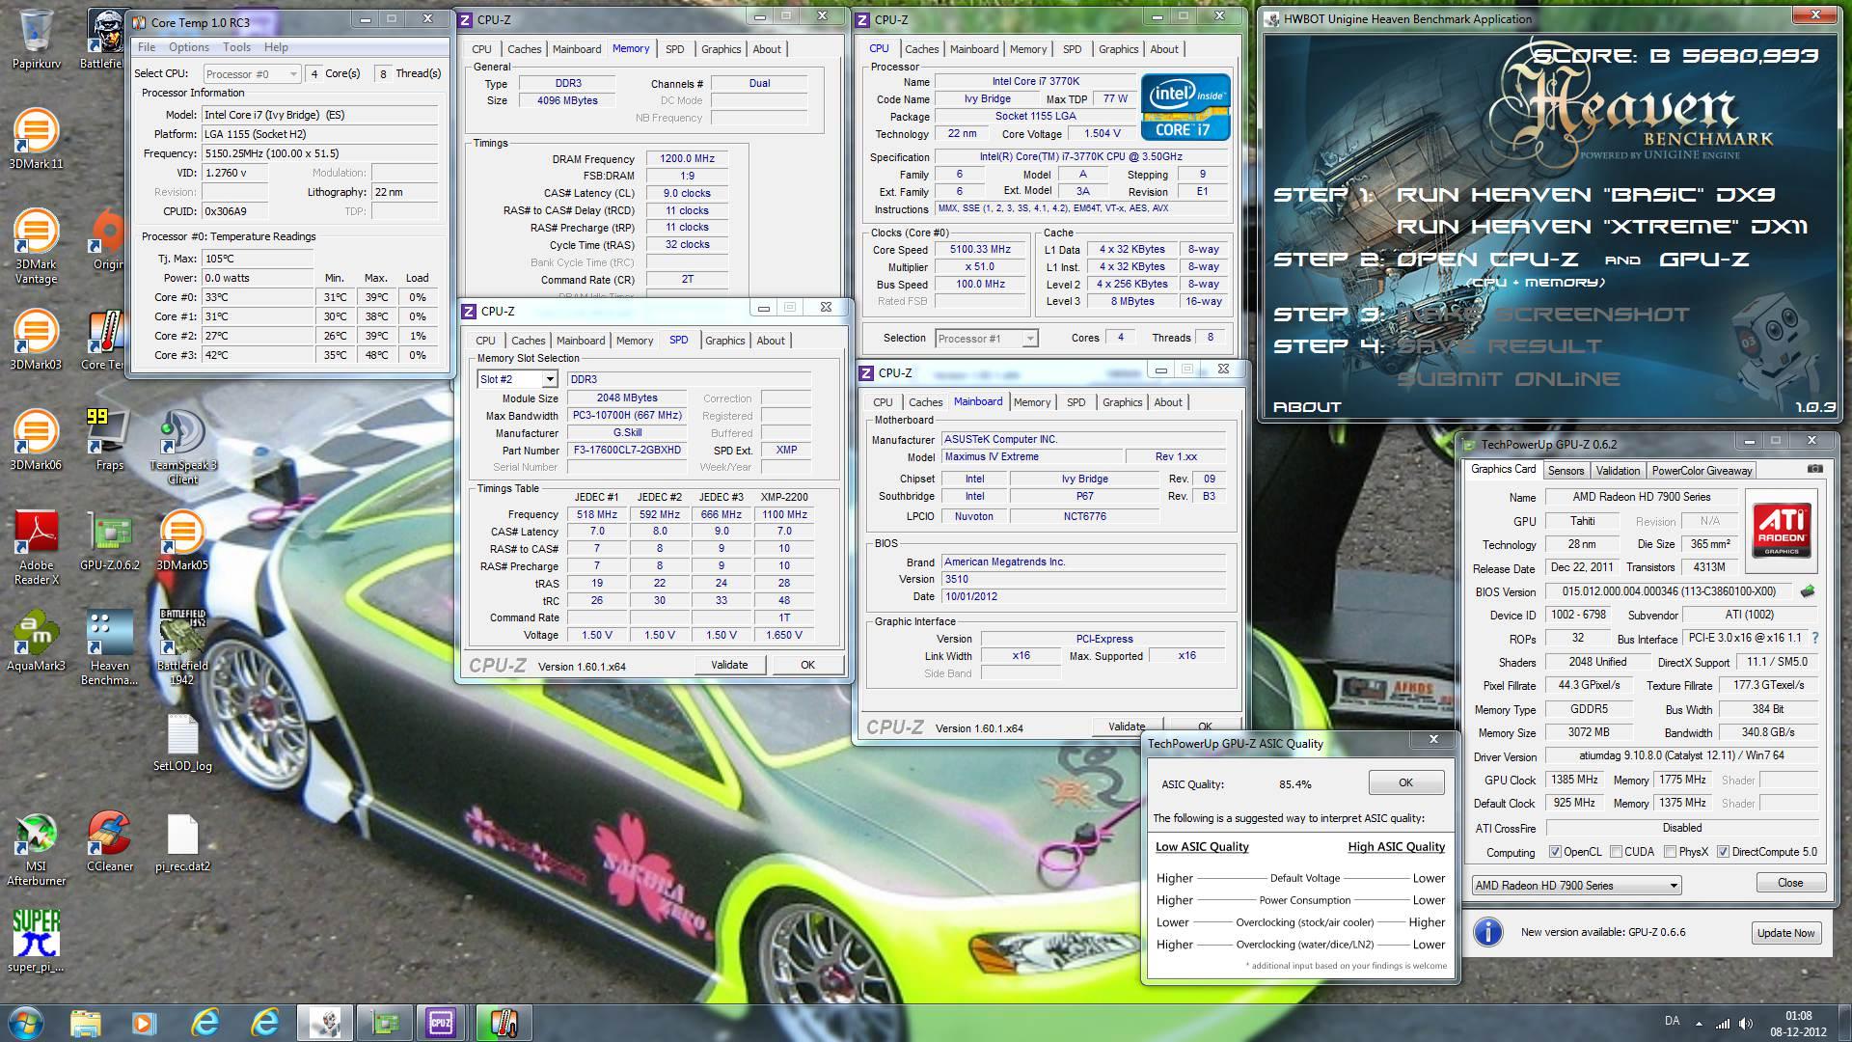Open the File menu in Core Temp

147,47
